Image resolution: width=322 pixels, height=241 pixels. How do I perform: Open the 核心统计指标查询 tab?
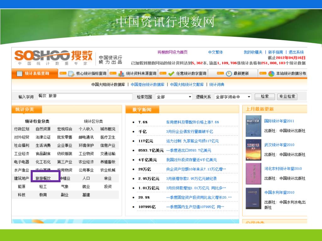[x=83, y=73]
